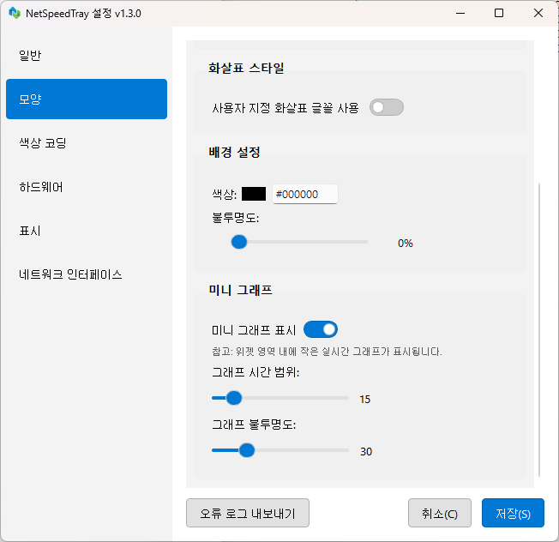Viewport: 559px width, 542px height.
Task: Open the 네트워크 인터페이스 section
Action: pyautogui.click(x=87, y=274)
